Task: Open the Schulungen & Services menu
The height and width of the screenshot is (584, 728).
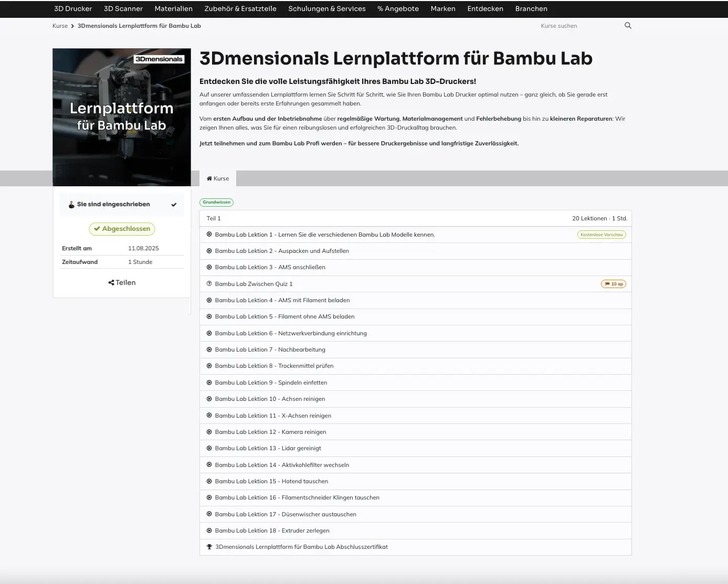Action: coord(326,9)
